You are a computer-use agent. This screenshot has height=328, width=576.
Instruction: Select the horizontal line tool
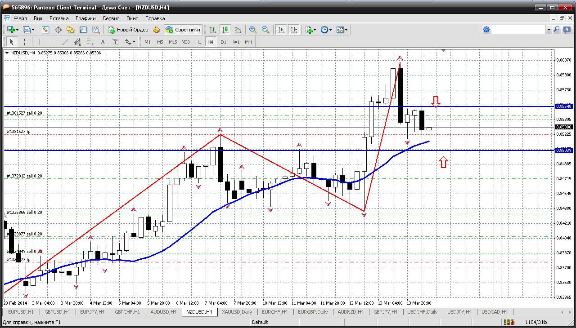(x=52, y=42)
